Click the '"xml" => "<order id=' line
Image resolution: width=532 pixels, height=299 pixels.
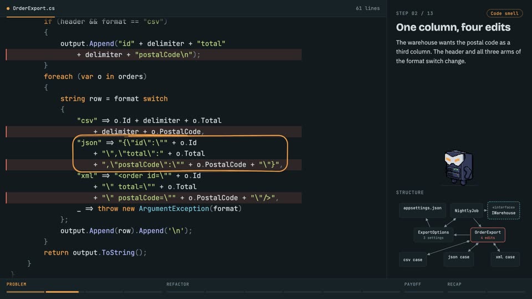pos(139,176)
